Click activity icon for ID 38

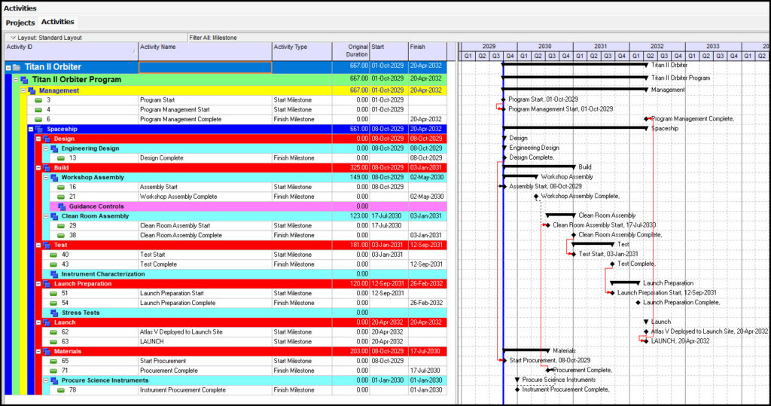[x=61, y=235]
